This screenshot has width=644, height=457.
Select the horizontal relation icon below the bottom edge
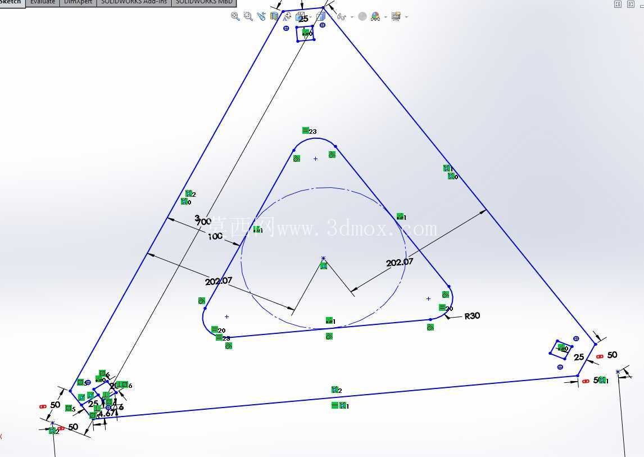335,405
